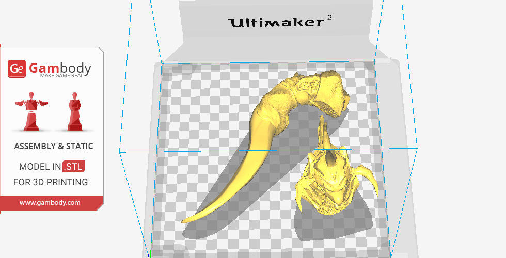The image size is (506, 258).
Task: Open the www.gambody.com link
Action: [50, 203]
